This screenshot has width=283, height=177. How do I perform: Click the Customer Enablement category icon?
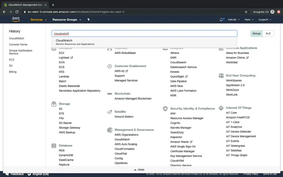tap(109, 66)
